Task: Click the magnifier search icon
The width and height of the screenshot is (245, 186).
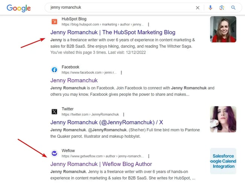Action: [233, 8]
